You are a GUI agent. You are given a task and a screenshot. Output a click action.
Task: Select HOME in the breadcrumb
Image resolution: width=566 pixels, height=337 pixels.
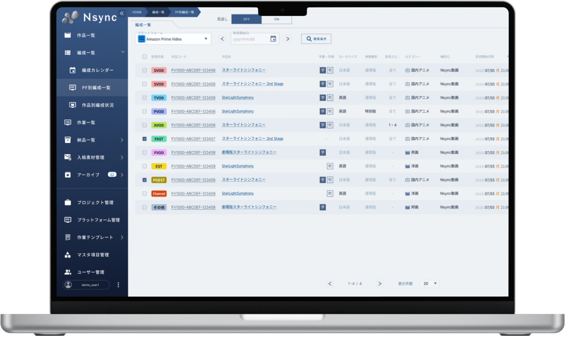tap(137, 12)
